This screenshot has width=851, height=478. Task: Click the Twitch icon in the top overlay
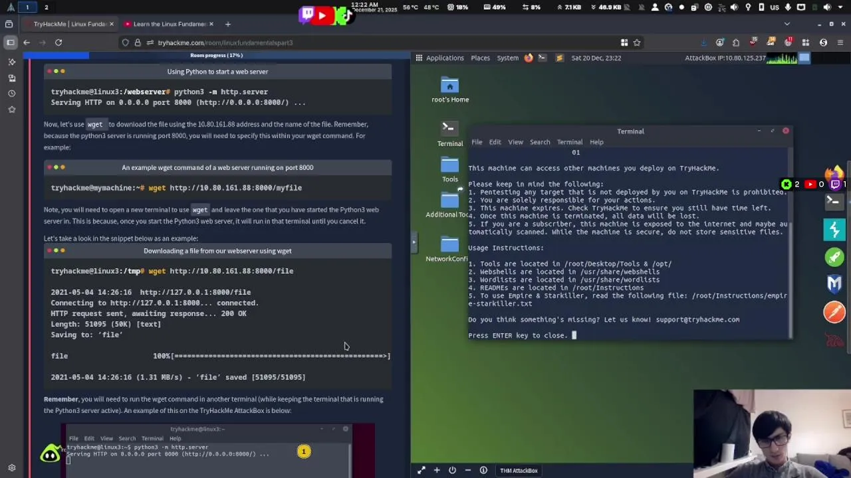pyautogui.click(x=306, y=14)
